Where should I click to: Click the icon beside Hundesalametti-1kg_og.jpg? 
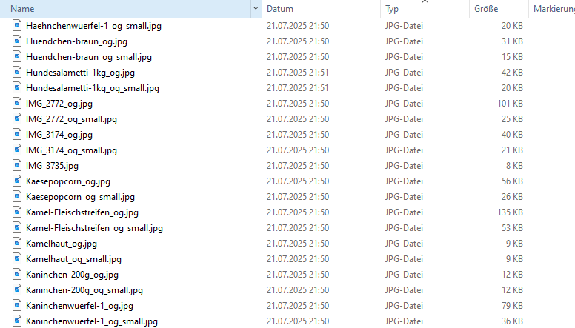tap(17, 72)
